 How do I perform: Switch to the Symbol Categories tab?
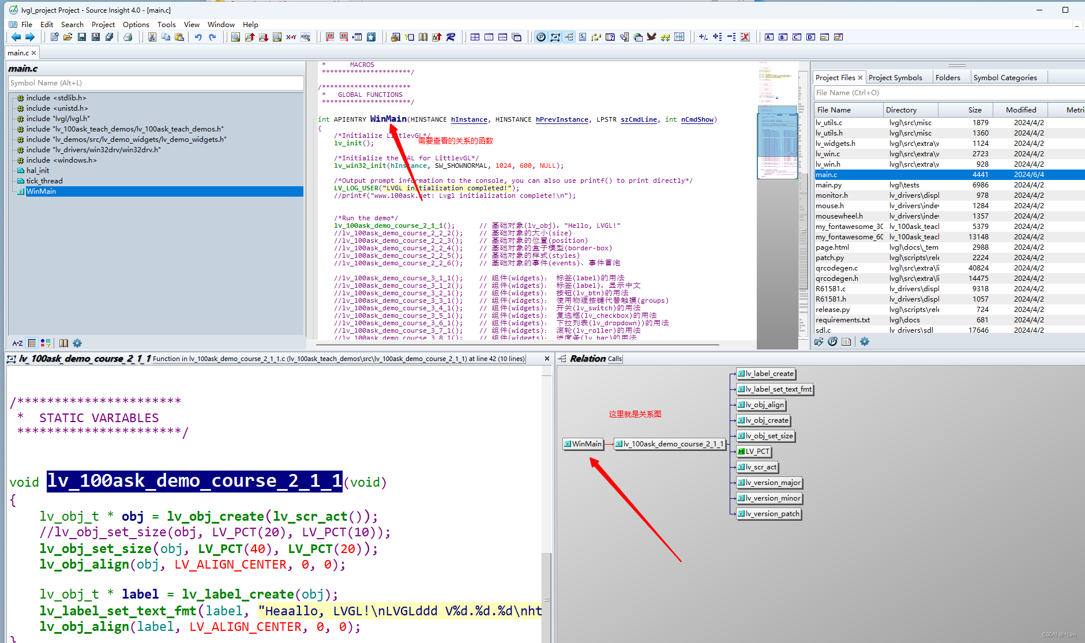(1005, 77)
